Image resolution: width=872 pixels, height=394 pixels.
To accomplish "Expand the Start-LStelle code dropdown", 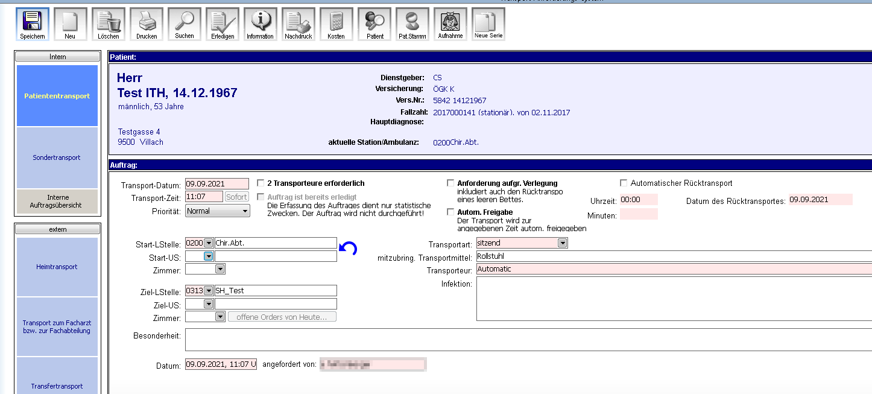I will tap(209, 243).
